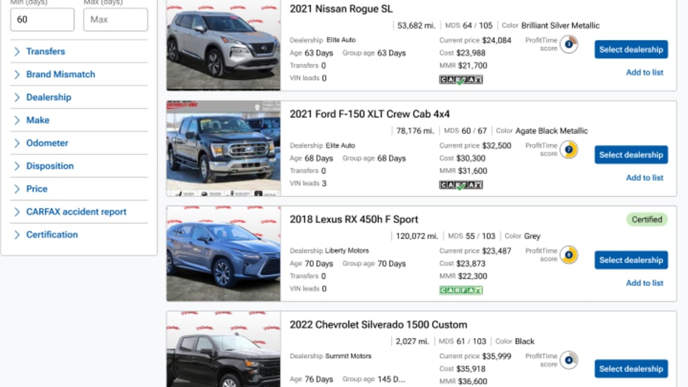The width and height of the screenshot is (688, 387).
Task: Expand the Brand Mismatch filter
Action: tap(60, 74)
